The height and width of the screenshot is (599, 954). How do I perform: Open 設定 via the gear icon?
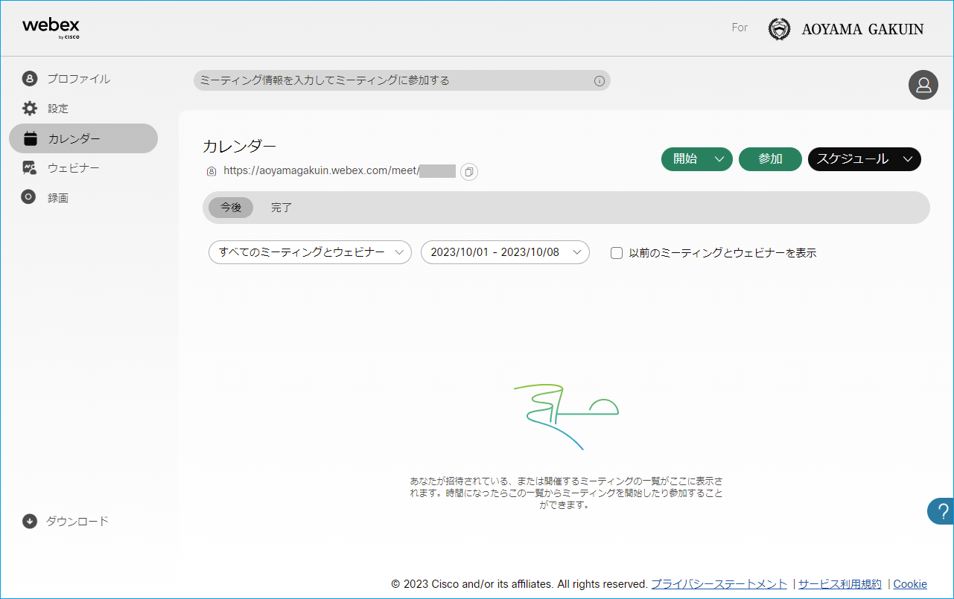click(x=29, y=108)
